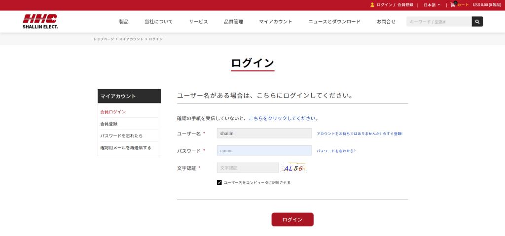
Task: Open the shopping cart icon
Action: (x=453, y=5)
